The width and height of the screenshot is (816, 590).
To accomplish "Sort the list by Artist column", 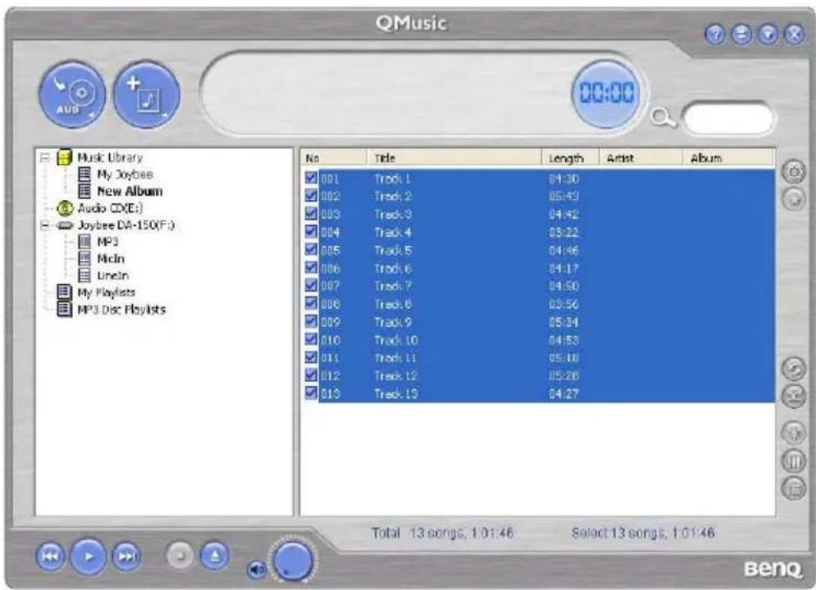I will 641,158.
